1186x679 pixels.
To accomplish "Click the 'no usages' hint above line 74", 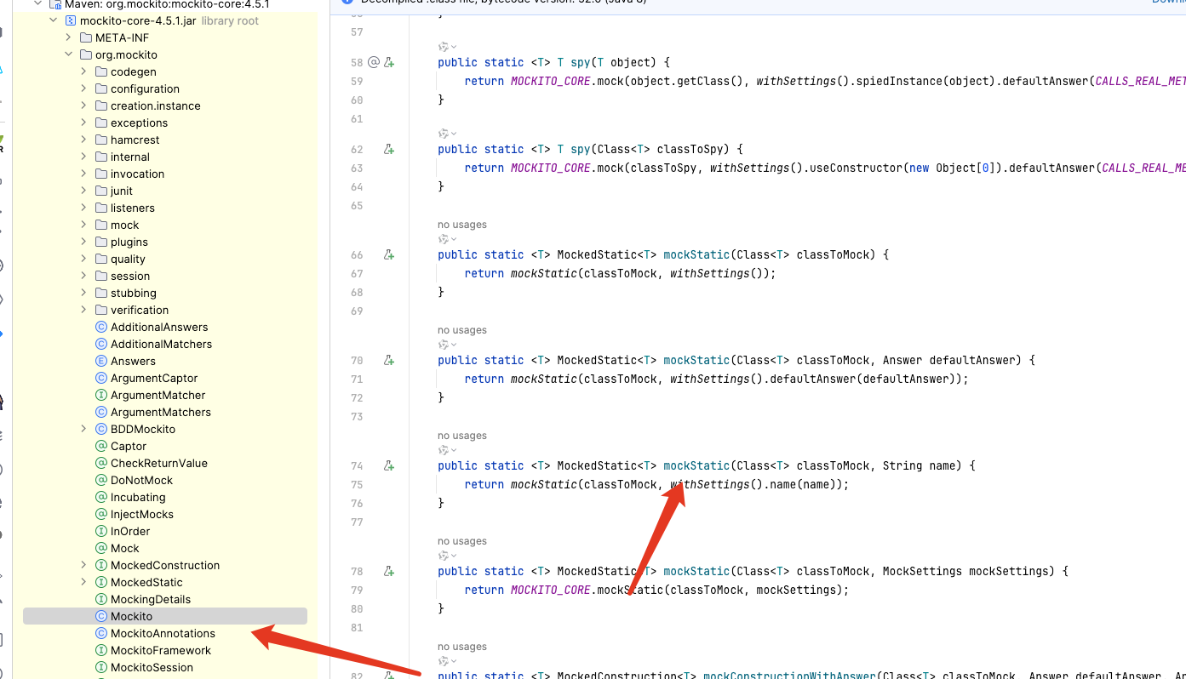I will pos(462,436).
